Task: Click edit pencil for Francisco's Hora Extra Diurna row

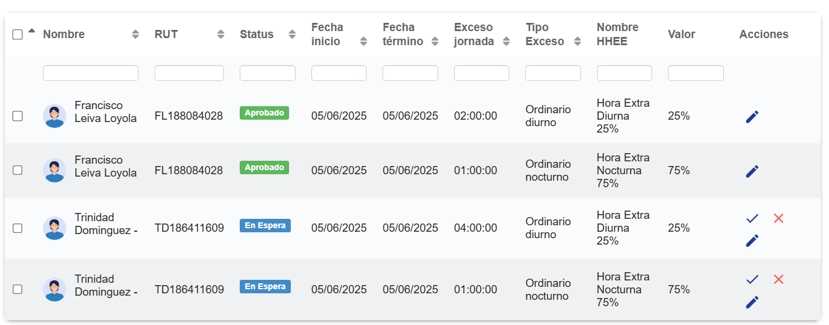Action: pyautogui.click(x=752, y=117)
